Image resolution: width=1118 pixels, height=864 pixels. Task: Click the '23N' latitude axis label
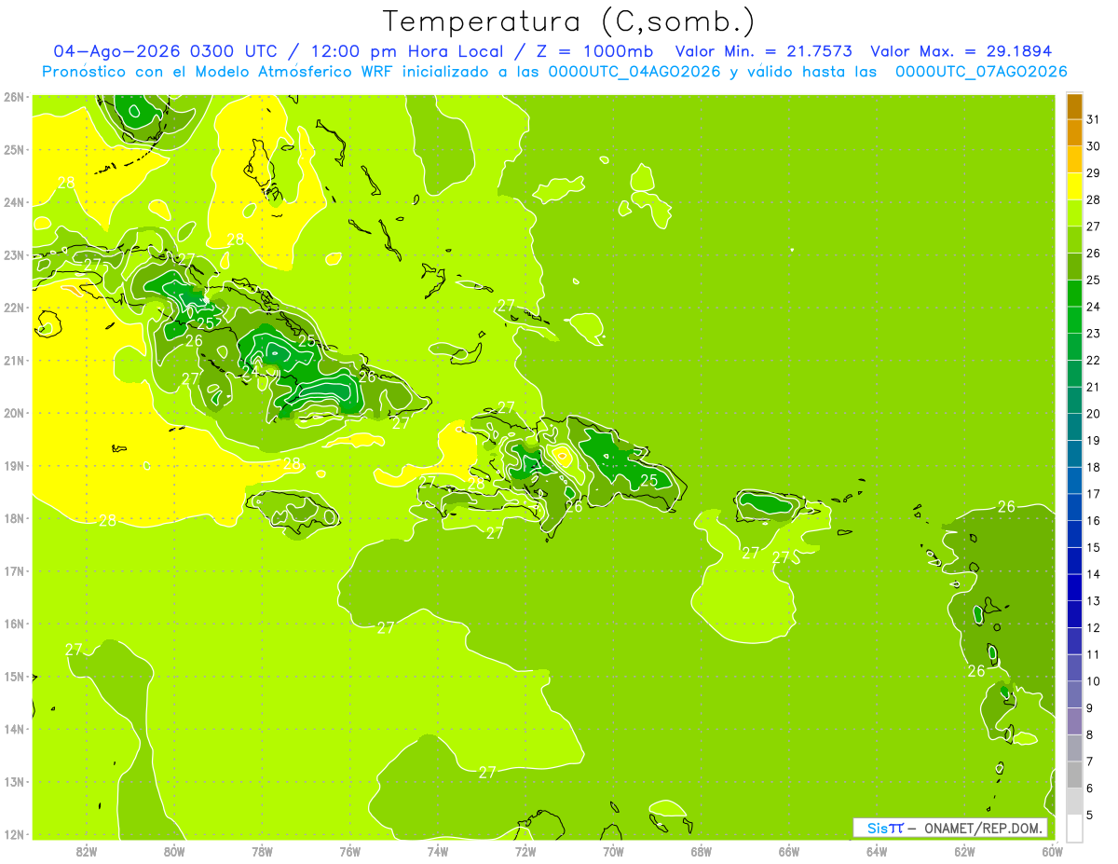coord(14,254)
